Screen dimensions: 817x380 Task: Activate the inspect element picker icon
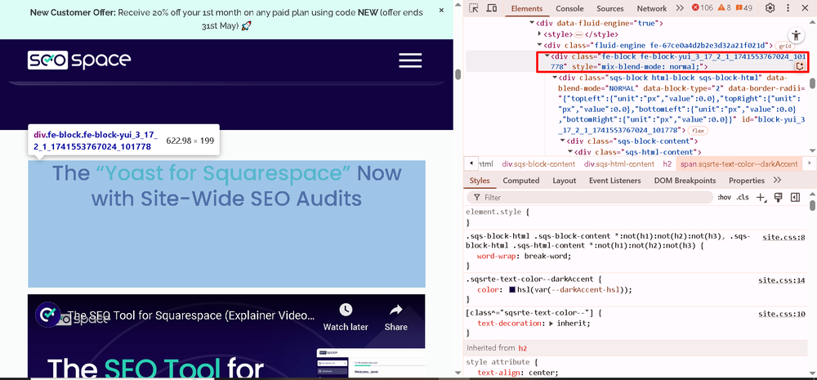click(474, 8)
